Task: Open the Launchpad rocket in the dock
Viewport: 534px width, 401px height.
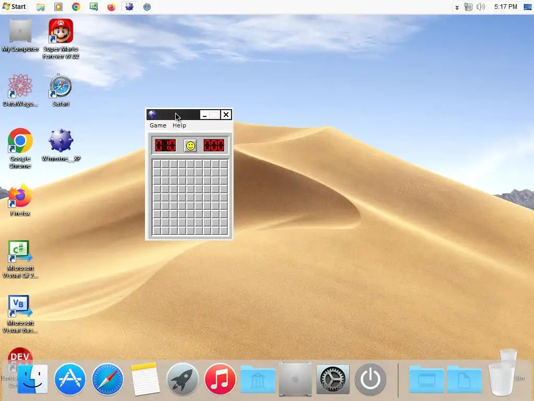Action: 182,379
